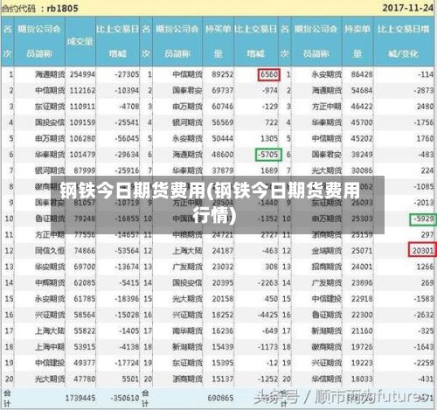Select the short position cell 46422

tap(362, 107)
